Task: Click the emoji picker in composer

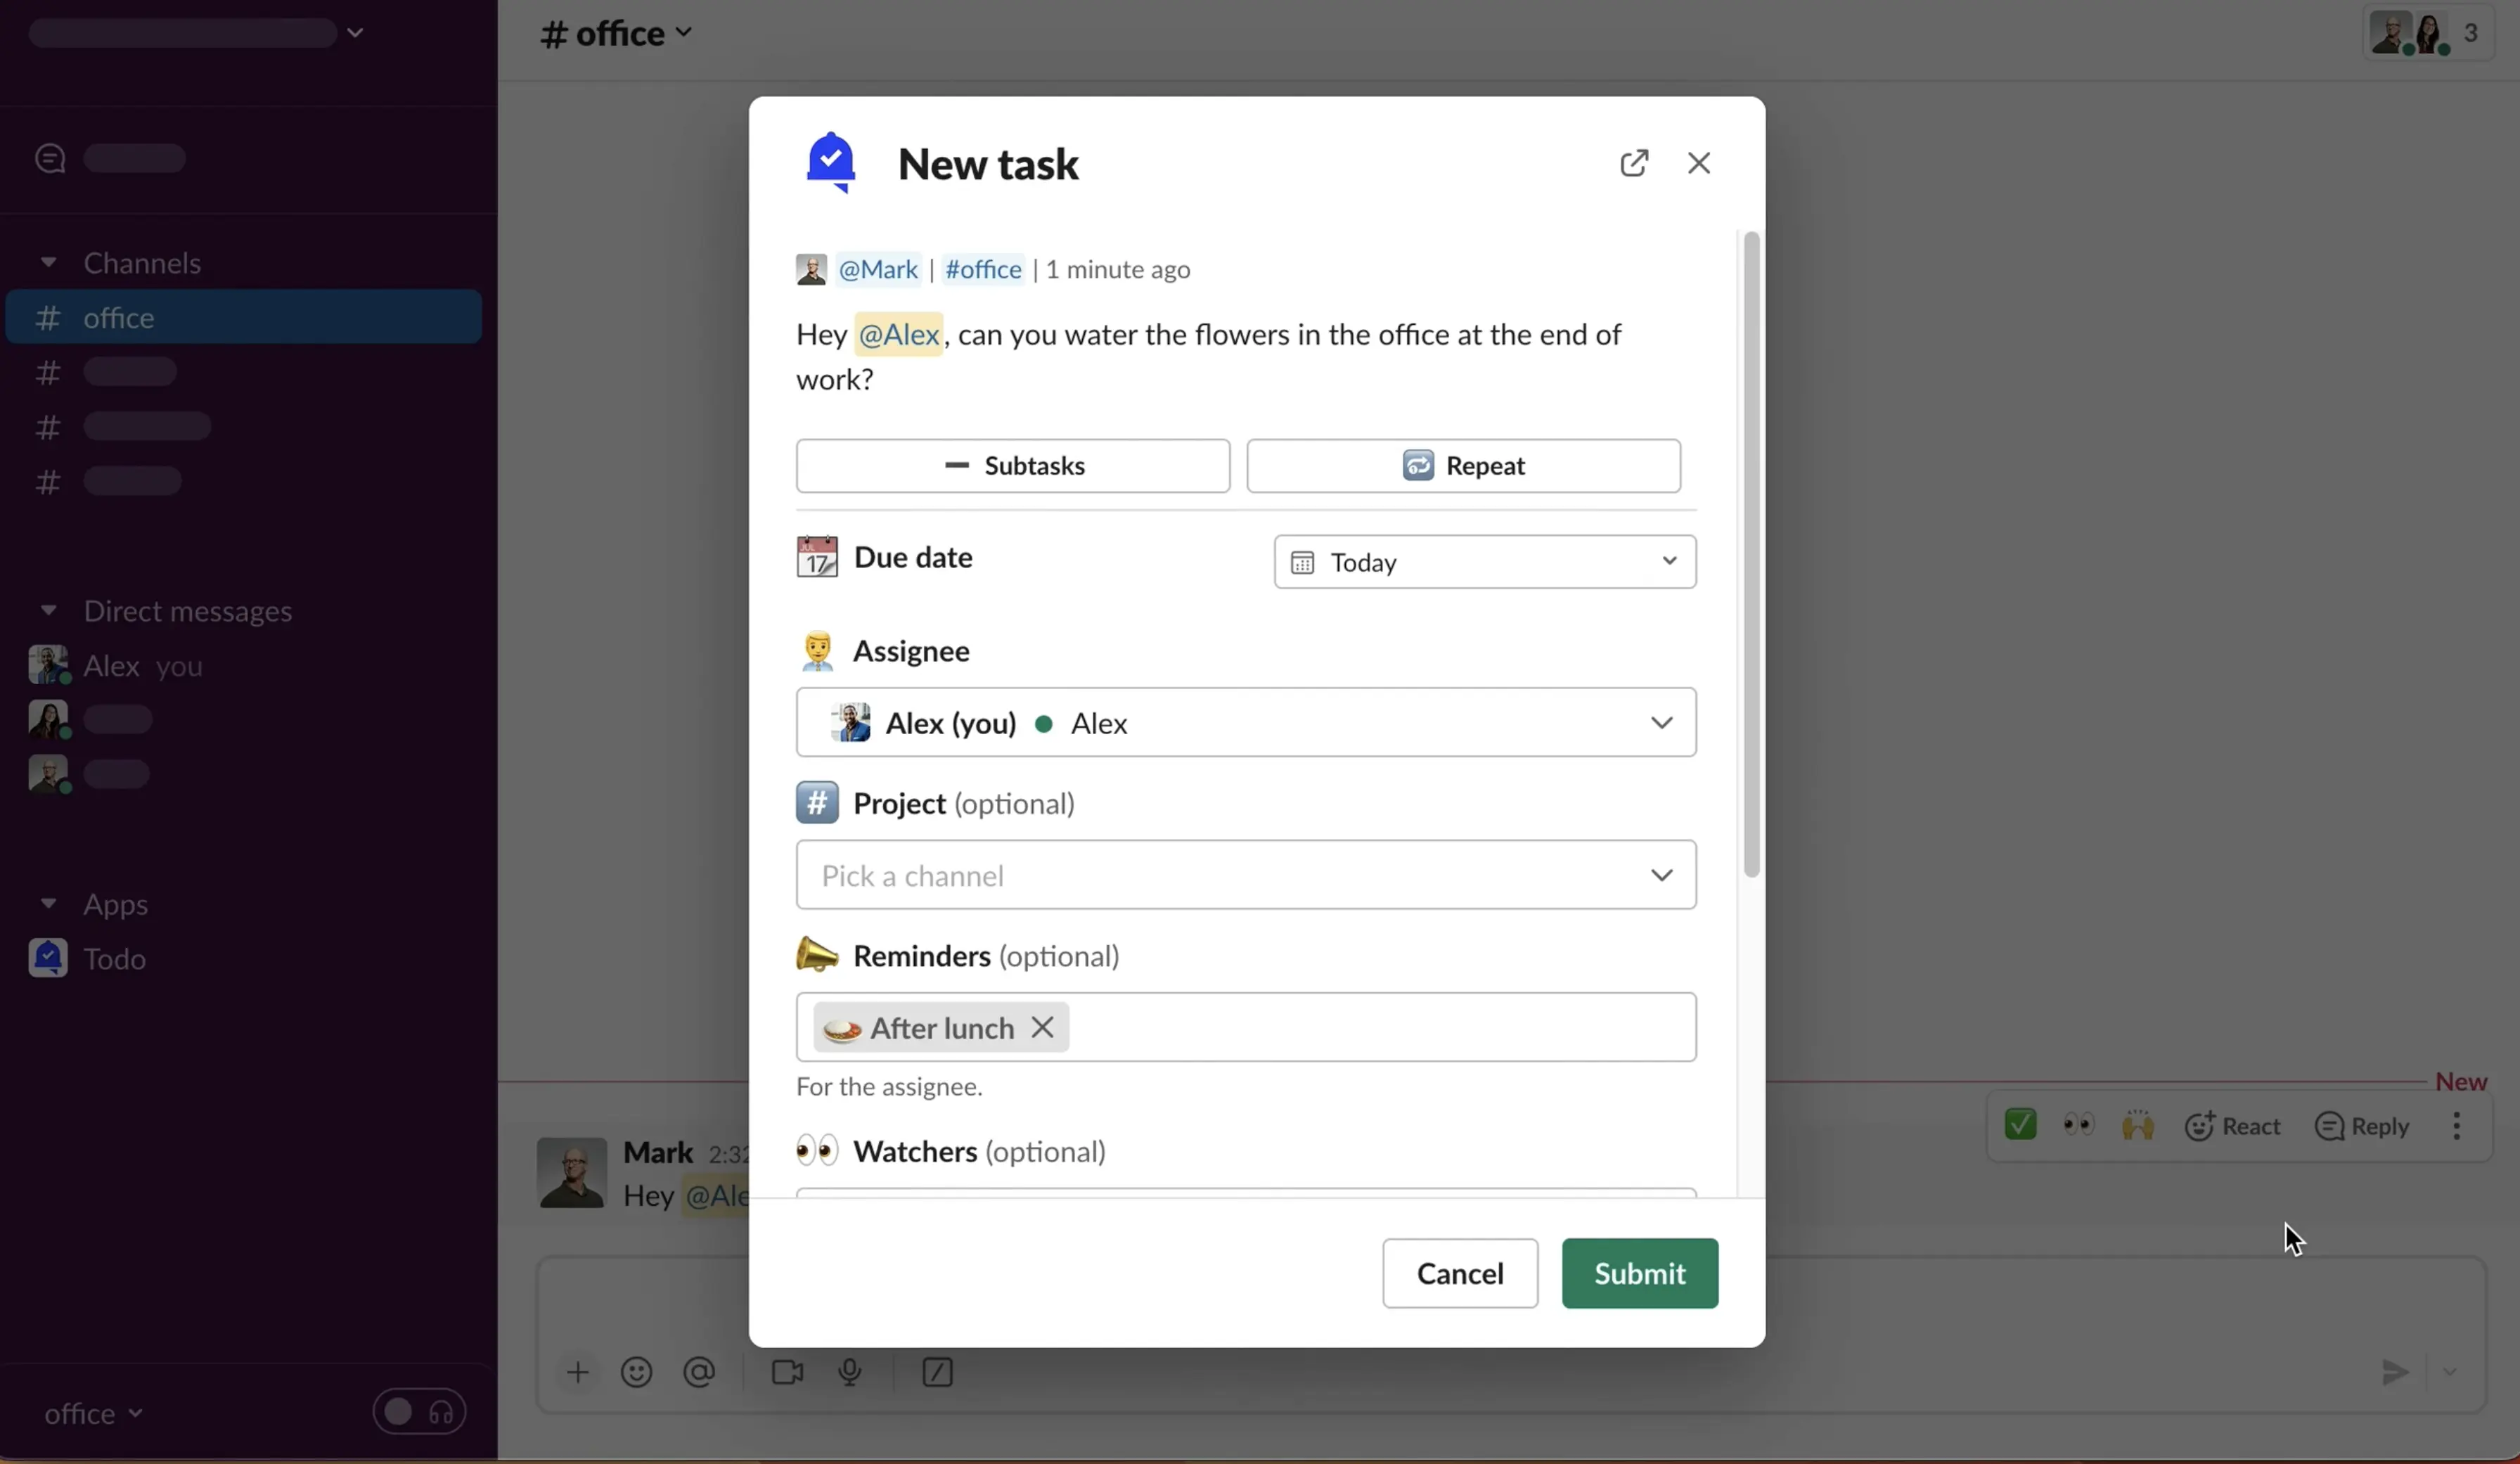Action: [636, 1371]
